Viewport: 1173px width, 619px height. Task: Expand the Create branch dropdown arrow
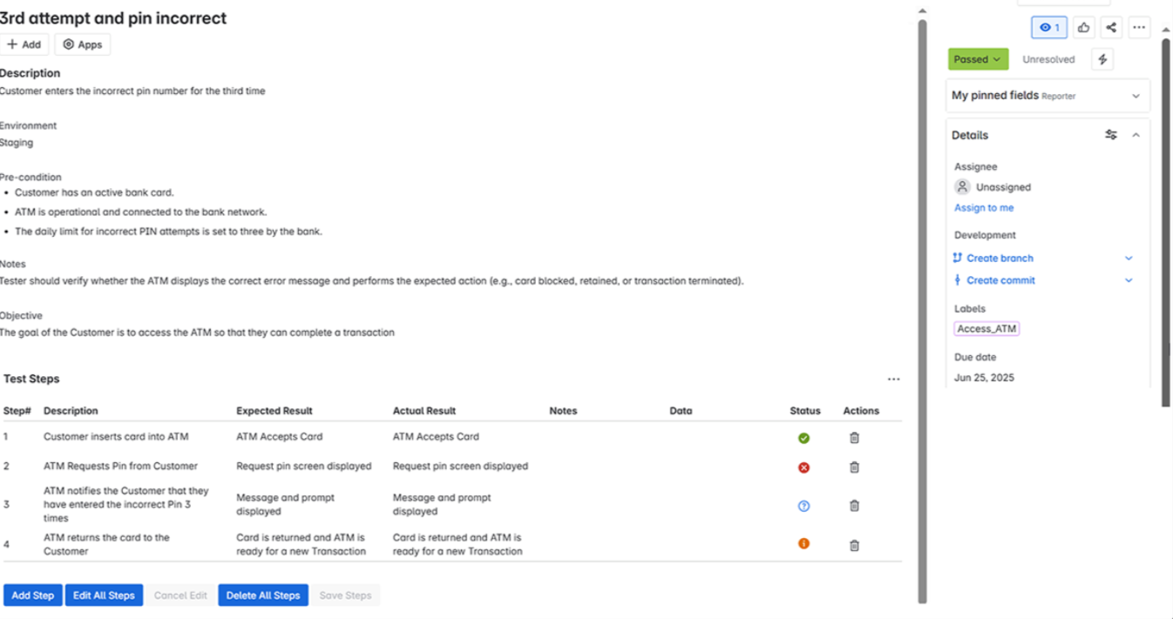coord(1129,259)
